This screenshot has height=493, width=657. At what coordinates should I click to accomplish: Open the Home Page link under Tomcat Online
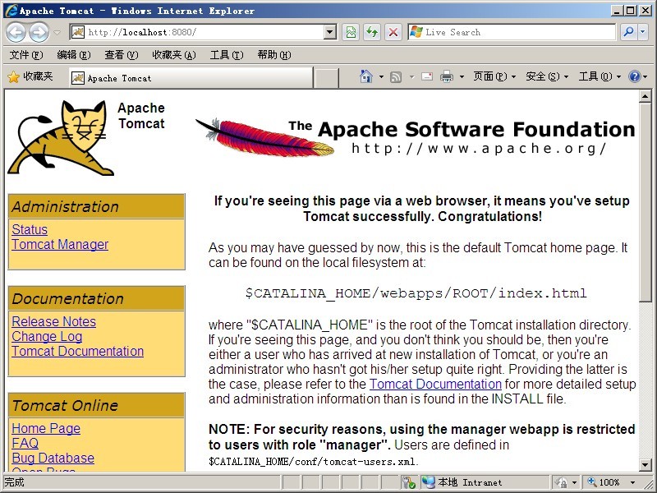46,428
